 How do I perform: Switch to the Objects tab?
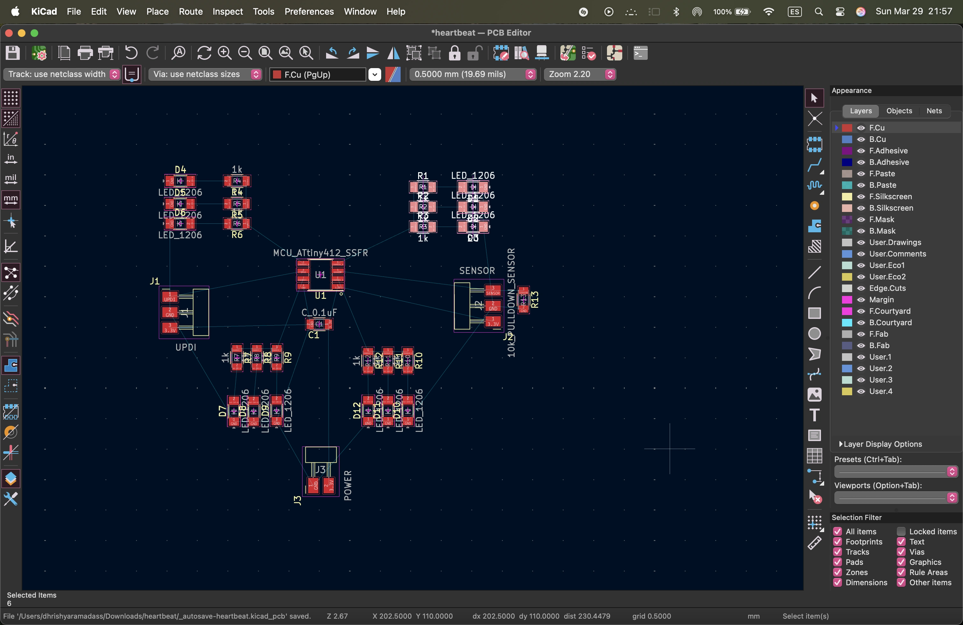(899, 111)
